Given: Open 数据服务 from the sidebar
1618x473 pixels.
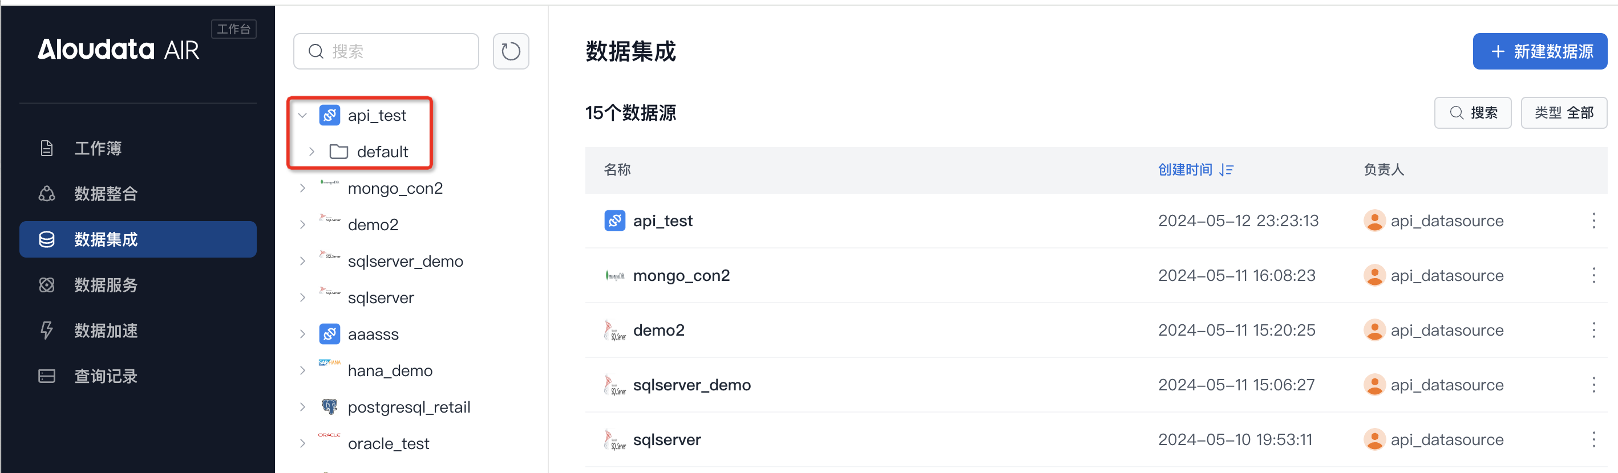Looking at the screenshot, I should tap(106, 285).
